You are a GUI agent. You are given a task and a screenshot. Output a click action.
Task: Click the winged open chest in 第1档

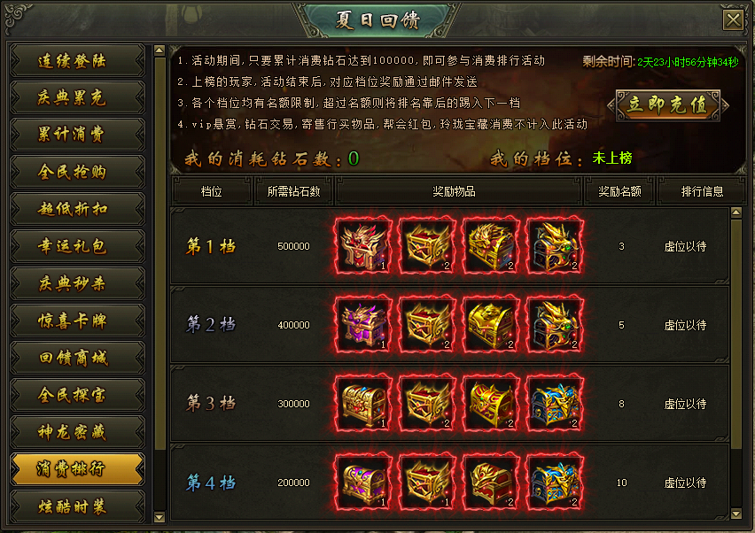click(x=427, y=246)
